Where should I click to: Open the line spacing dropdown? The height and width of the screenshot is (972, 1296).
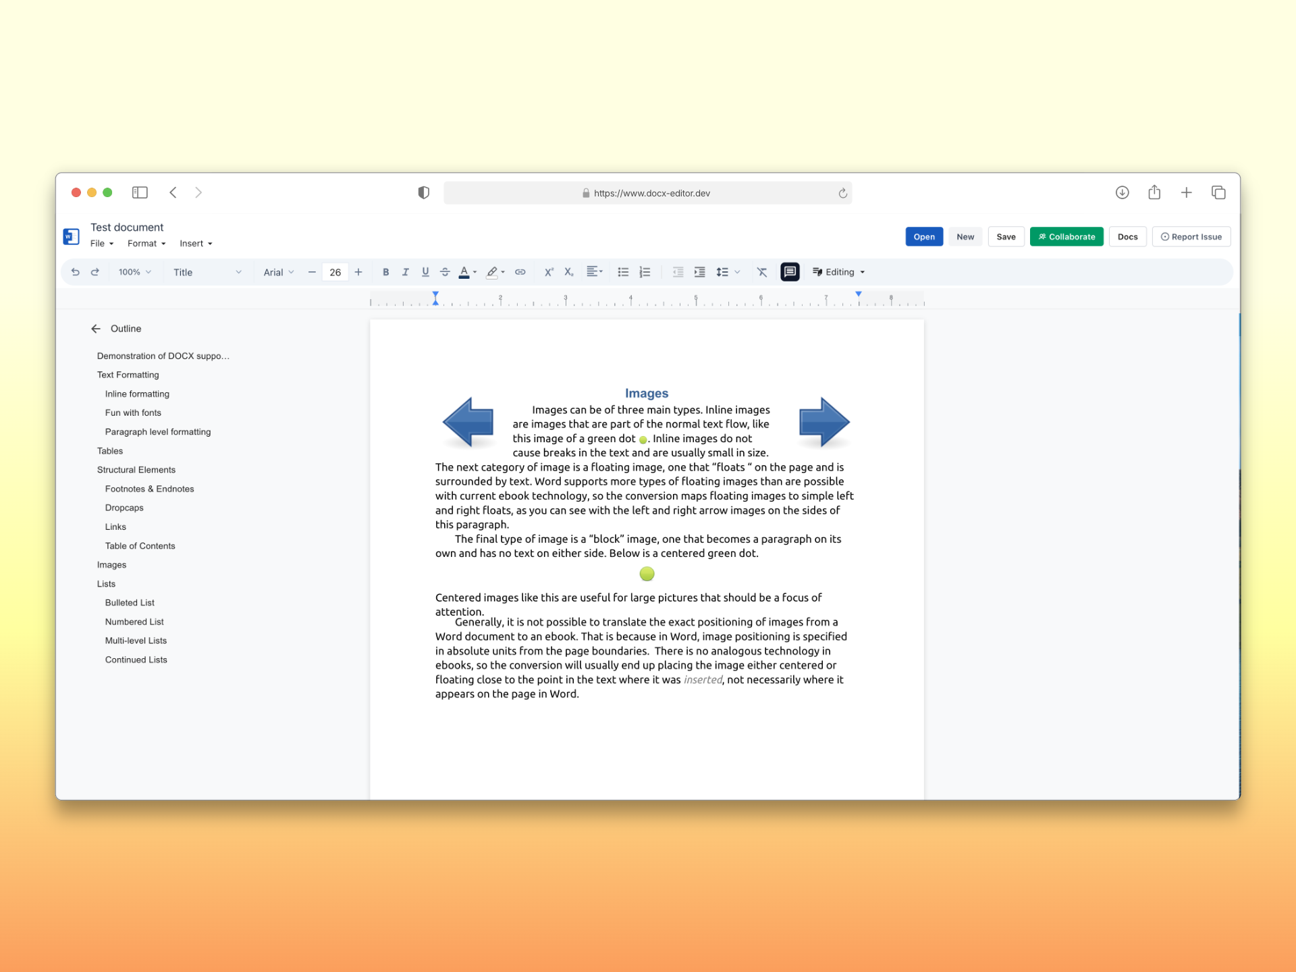click(727, 272)
